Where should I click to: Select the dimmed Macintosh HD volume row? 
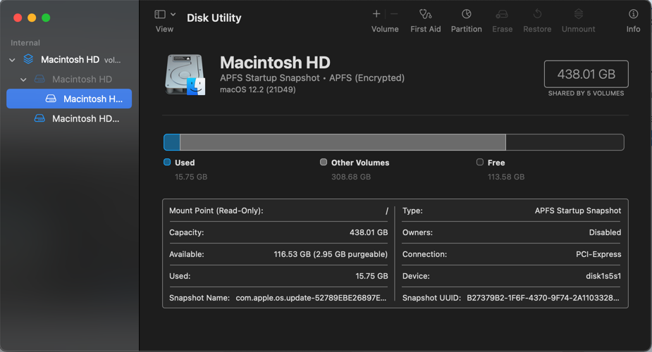[70, 80]
